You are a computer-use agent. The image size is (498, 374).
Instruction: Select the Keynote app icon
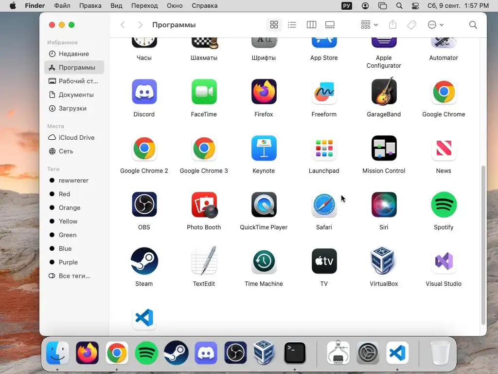tap(264, 148)
